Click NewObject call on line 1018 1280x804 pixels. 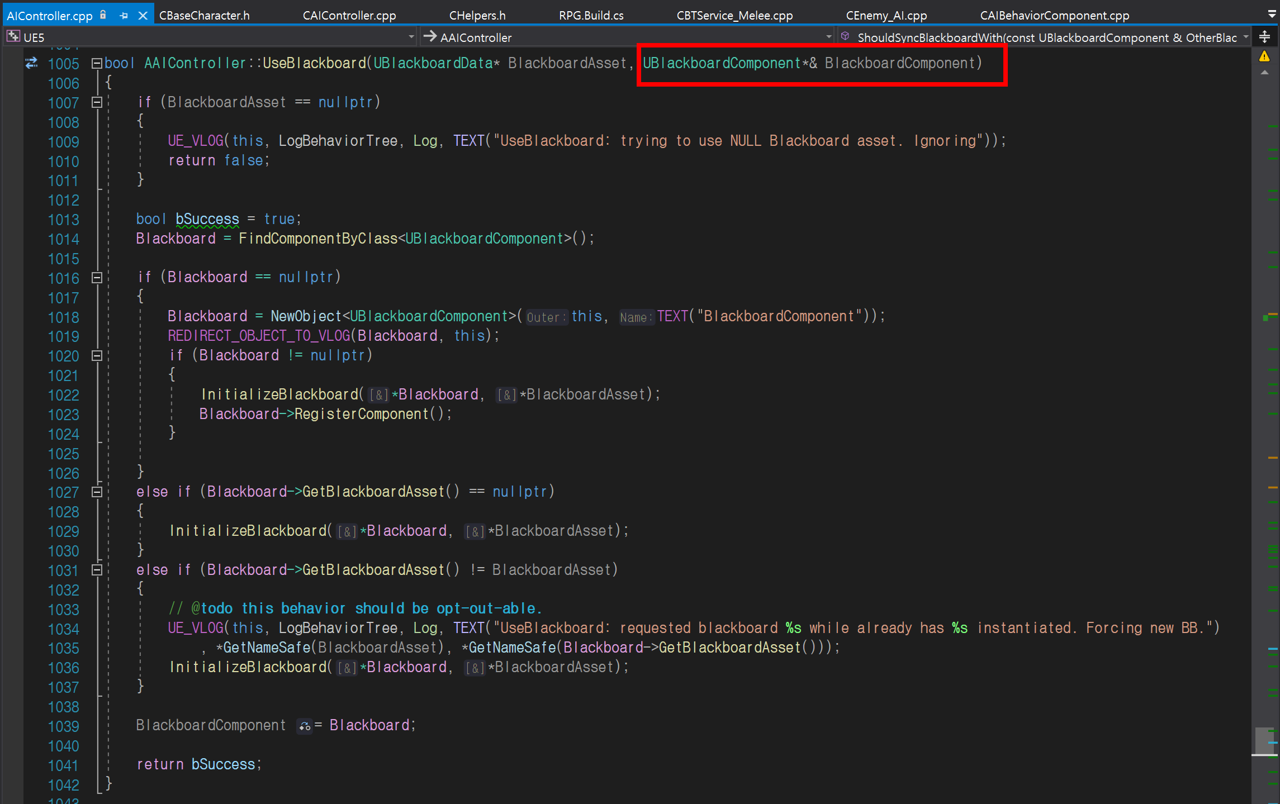pos(306,316)
